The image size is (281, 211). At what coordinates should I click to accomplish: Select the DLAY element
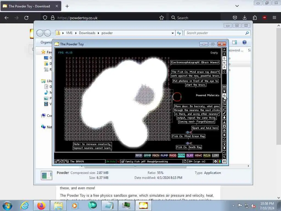(190, 156)
